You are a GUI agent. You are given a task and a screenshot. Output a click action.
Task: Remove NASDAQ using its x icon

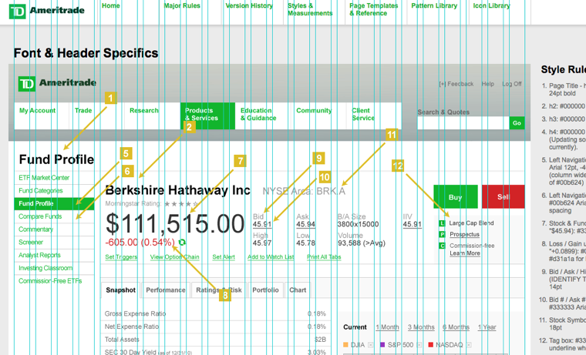469,345
